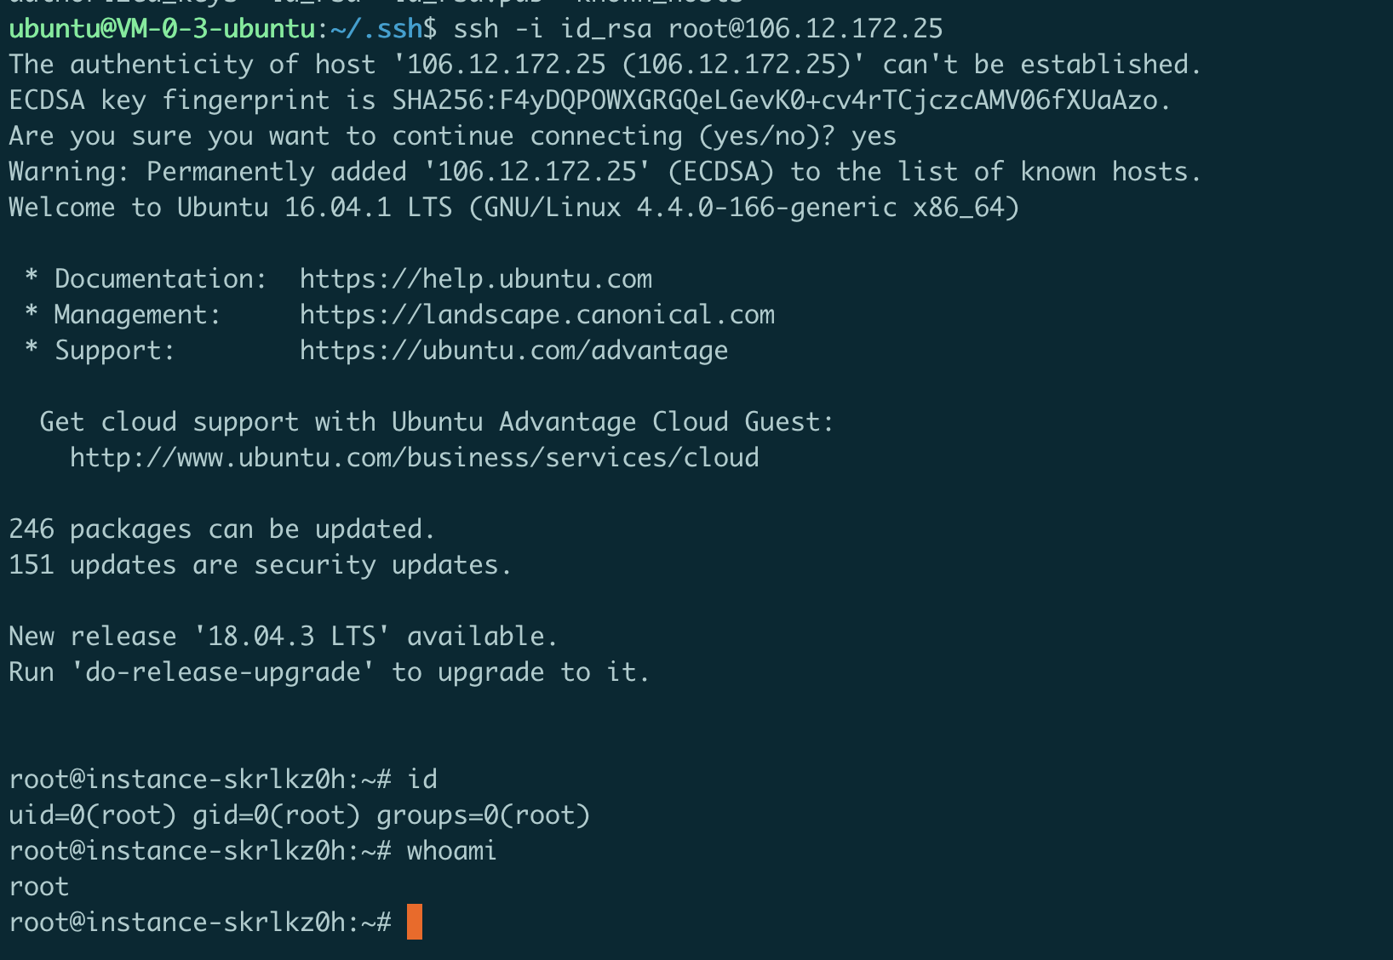Click the orange terminal cursor block
The height and width of the screenshot is (960, 1393).
(415, 922)
